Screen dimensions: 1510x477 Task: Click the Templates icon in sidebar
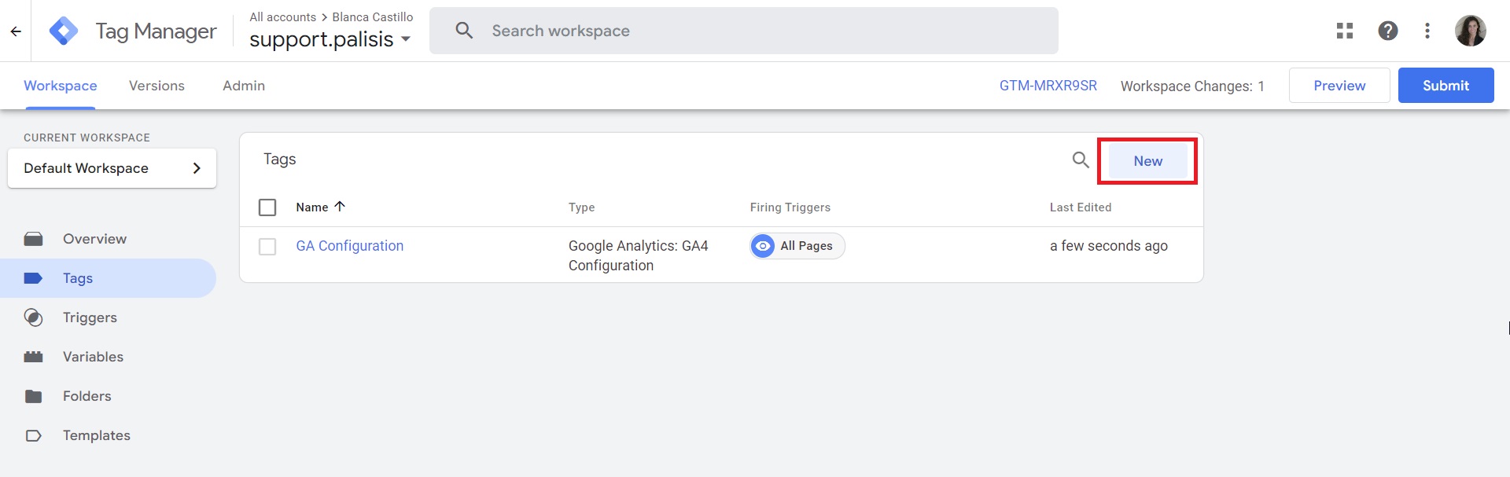[x=33, y=435]
